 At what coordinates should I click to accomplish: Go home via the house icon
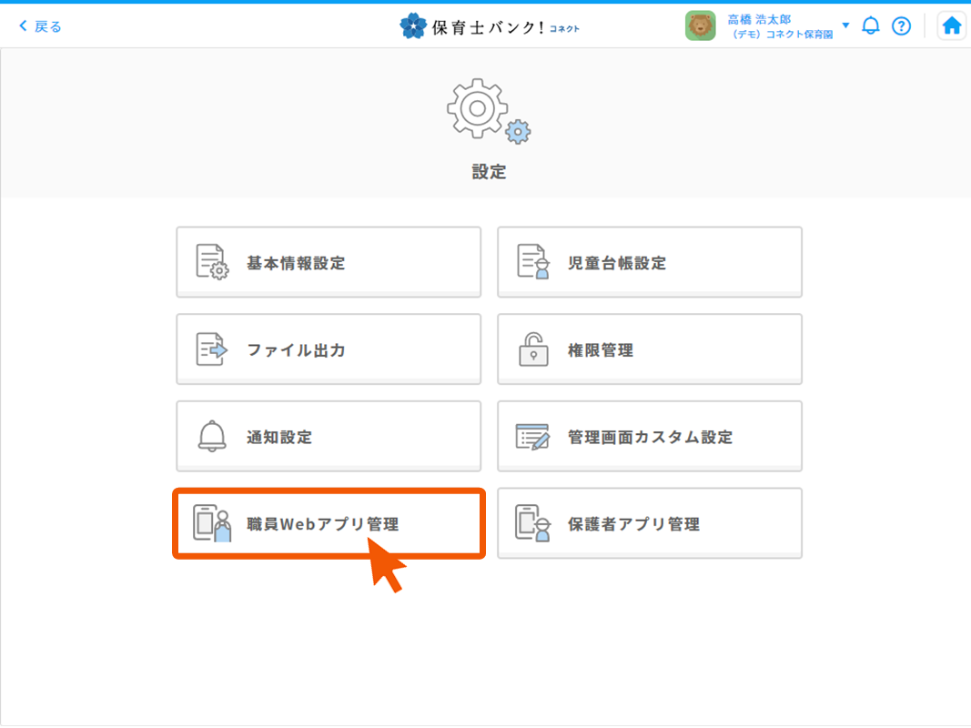click(951, 25)
